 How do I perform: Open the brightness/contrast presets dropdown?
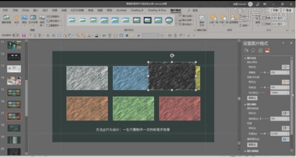point(285,82)
